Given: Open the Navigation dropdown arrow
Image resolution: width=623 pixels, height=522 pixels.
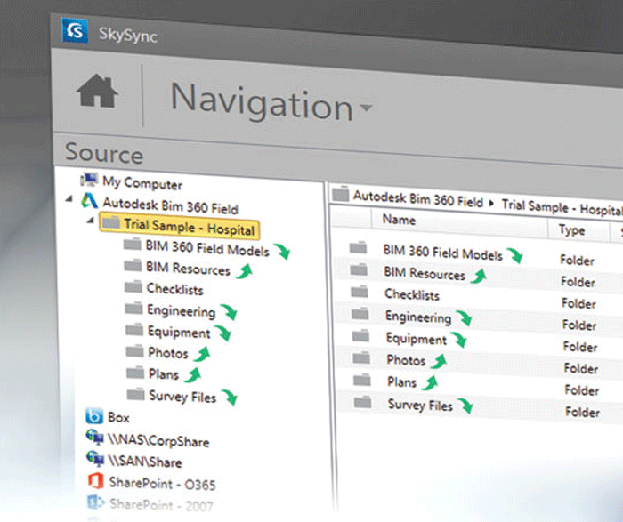Looking at the screenshot, I should tap(365, 111).
